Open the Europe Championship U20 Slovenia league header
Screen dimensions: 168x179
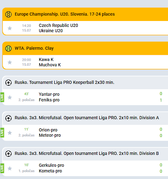(85, 14)
